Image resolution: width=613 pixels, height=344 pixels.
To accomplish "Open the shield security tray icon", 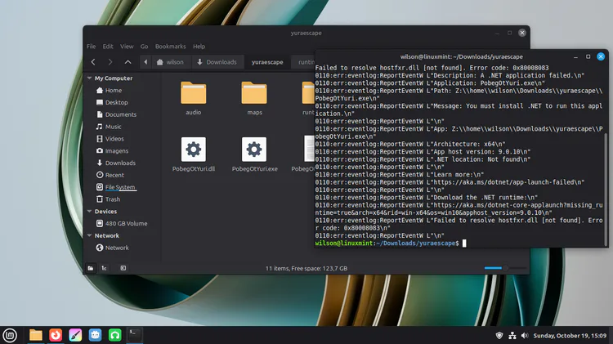I will (x=499, y=335).
